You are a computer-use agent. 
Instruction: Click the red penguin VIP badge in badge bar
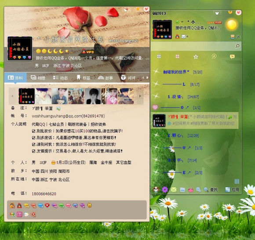[19, 205]
